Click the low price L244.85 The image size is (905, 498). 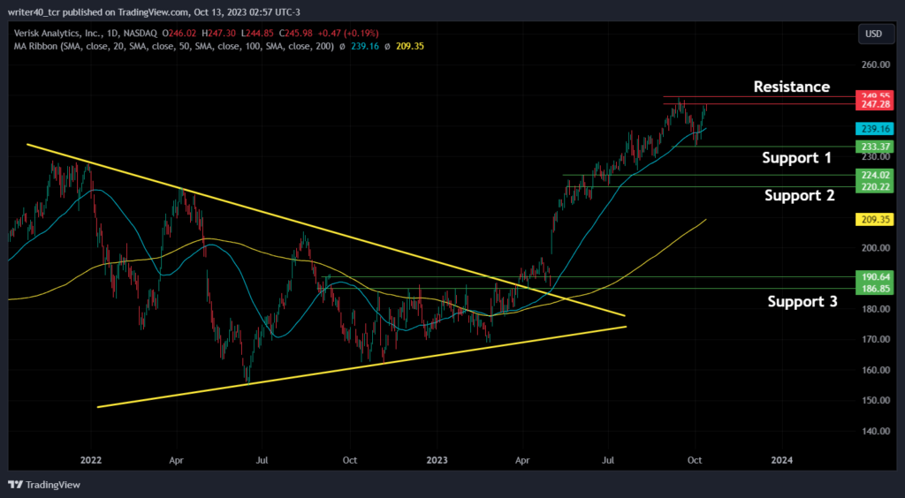point(259,34)
